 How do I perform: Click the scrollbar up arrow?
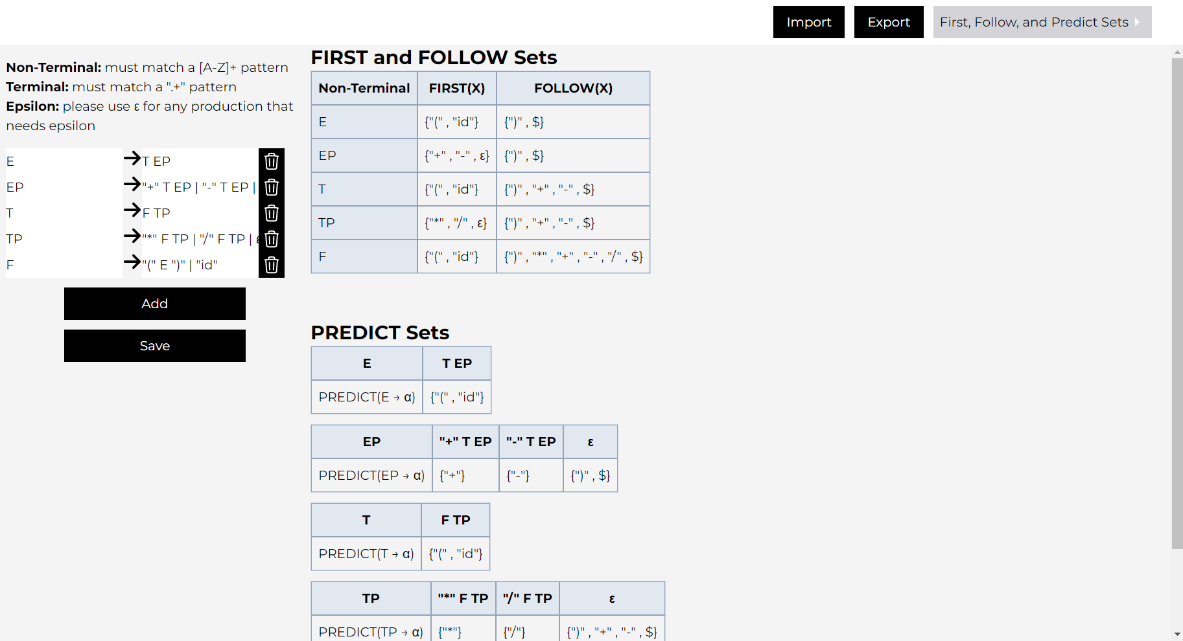click(1177, 52)
